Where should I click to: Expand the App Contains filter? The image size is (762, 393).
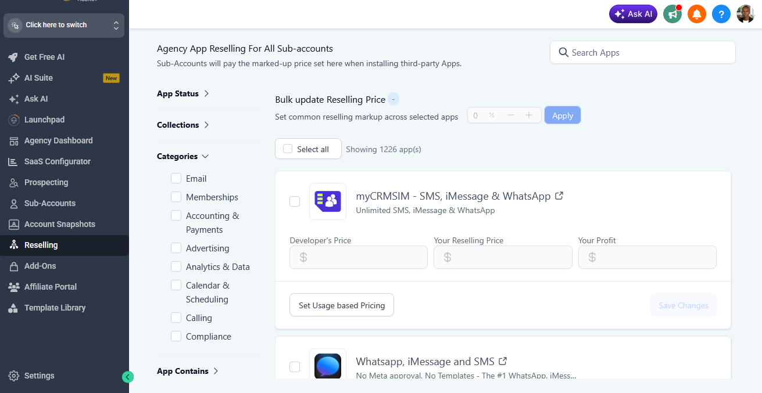(x=188, y=371)
